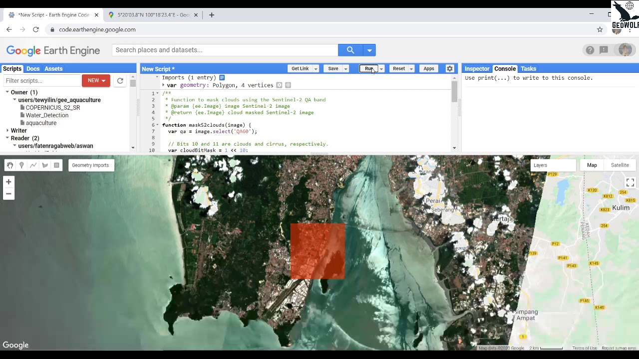Bookmark this page with the star icon
Image resolution: width=639 pixels, height=359 pixels.
pos(600,29)
